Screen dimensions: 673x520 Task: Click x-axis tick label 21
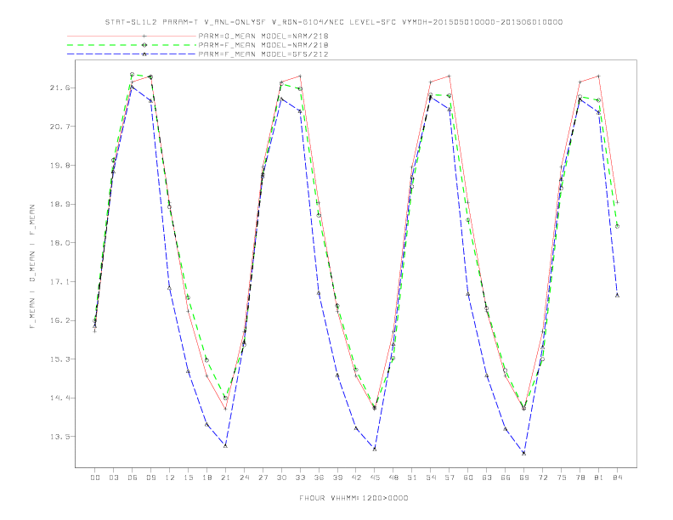click(225, 478)
